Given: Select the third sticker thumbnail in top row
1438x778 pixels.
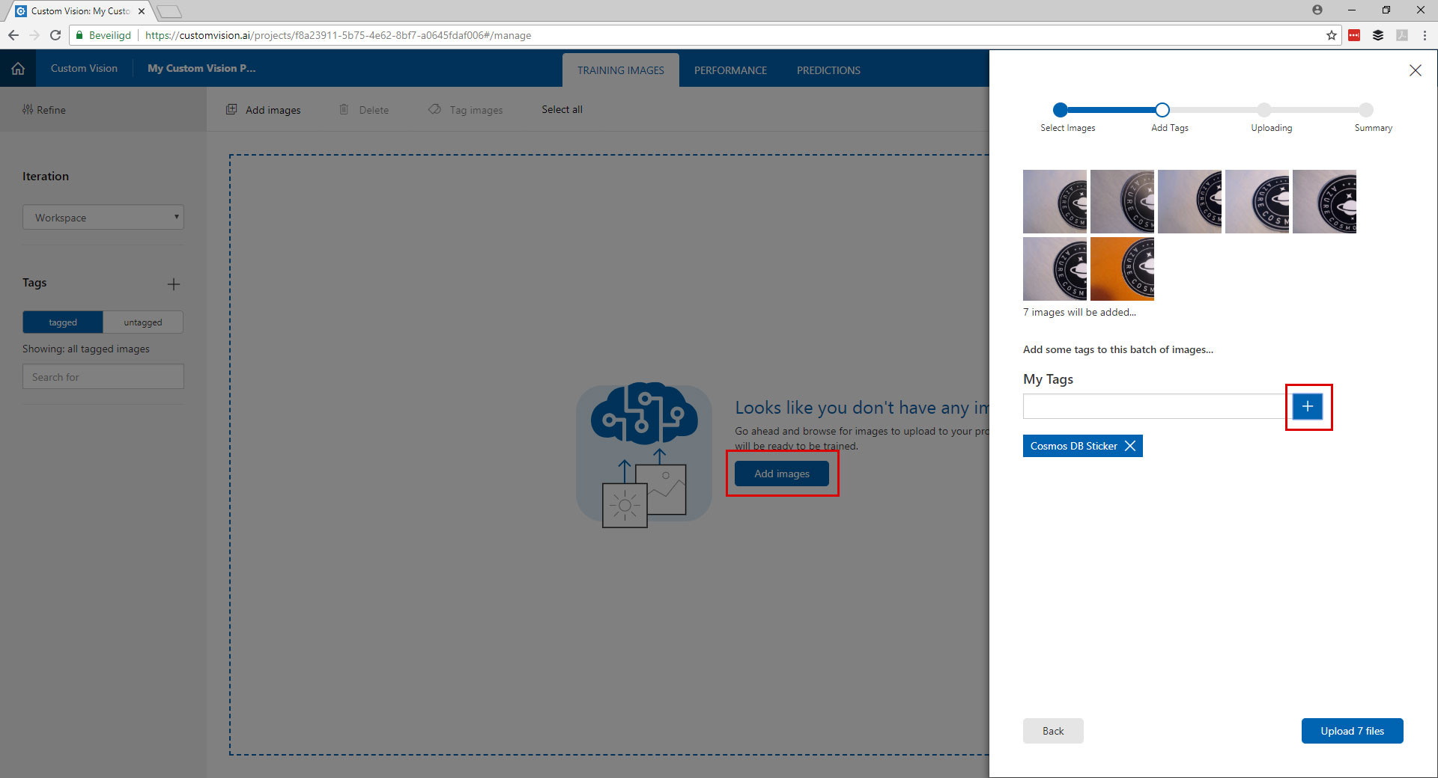Looking at the screenshot, I should 1189,201.
